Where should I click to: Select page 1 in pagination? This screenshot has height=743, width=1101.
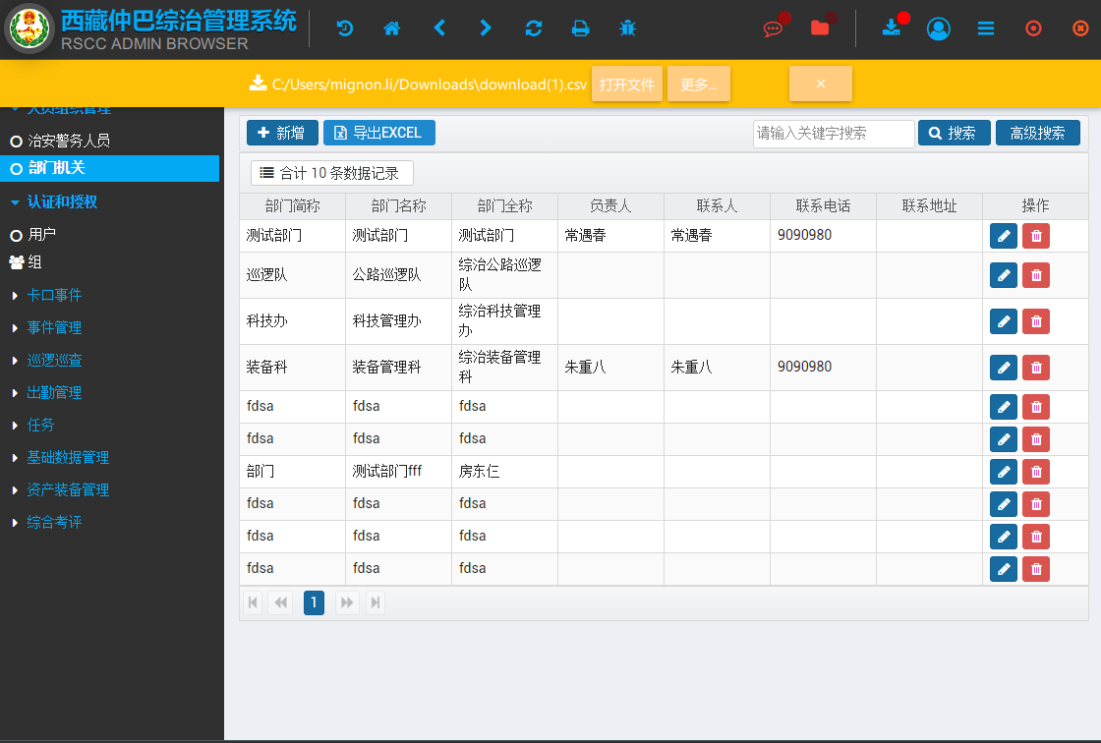314,602
